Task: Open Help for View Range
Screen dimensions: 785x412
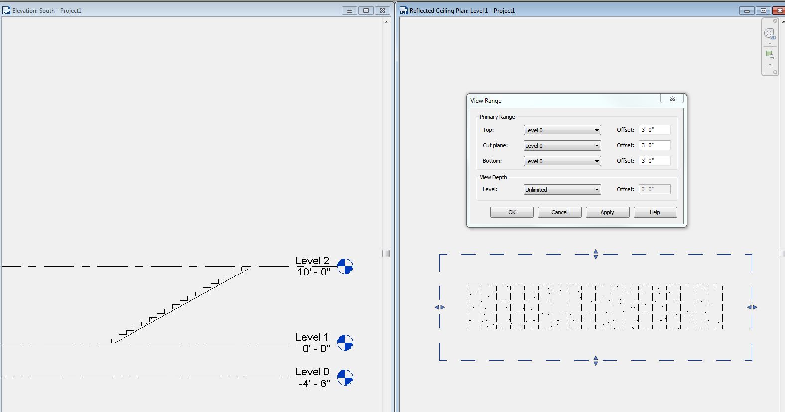Action: coord(655,212)
